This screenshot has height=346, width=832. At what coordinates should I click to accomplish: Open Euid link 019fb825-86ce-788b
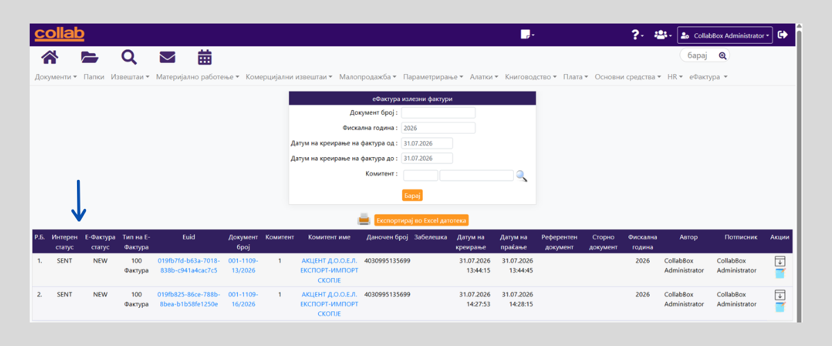(x=189, y=299)
